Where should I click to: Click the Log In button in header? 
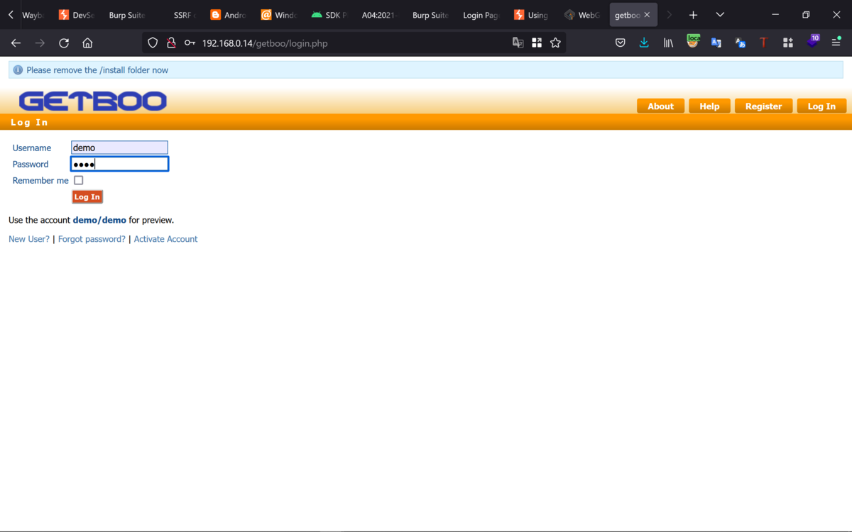point(821,106)
